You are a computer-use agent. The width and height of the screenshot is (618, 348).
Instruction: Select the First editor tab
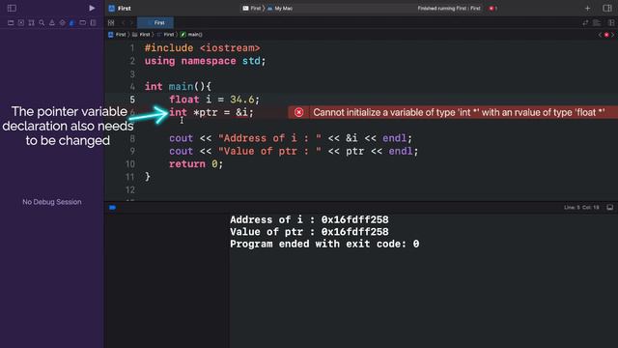(155, 23)
